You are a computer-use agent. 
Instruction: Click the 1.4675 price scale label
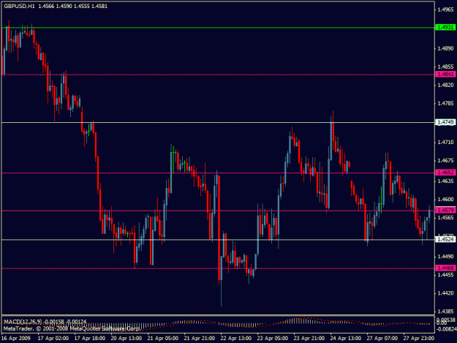click(x=446, y=161)
